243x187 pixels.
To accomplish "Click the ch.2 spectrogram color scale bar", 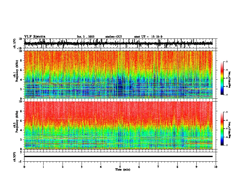I will click(222, 129).
